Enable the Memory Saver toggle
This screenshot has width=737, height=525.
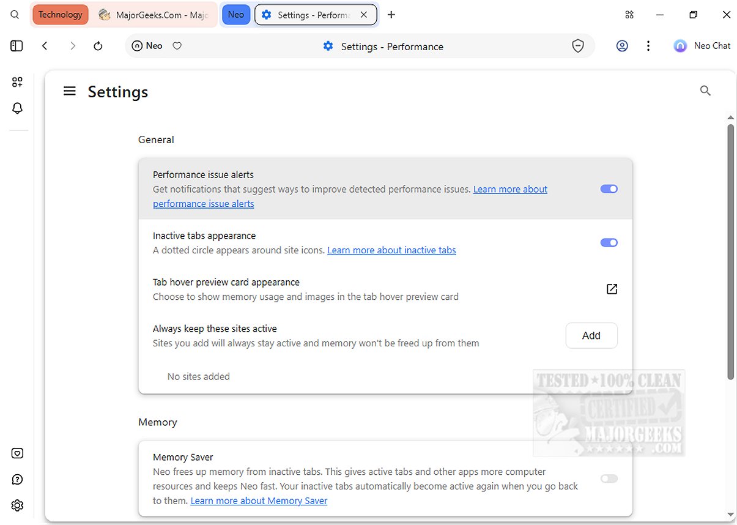click(x=609, y=478)
